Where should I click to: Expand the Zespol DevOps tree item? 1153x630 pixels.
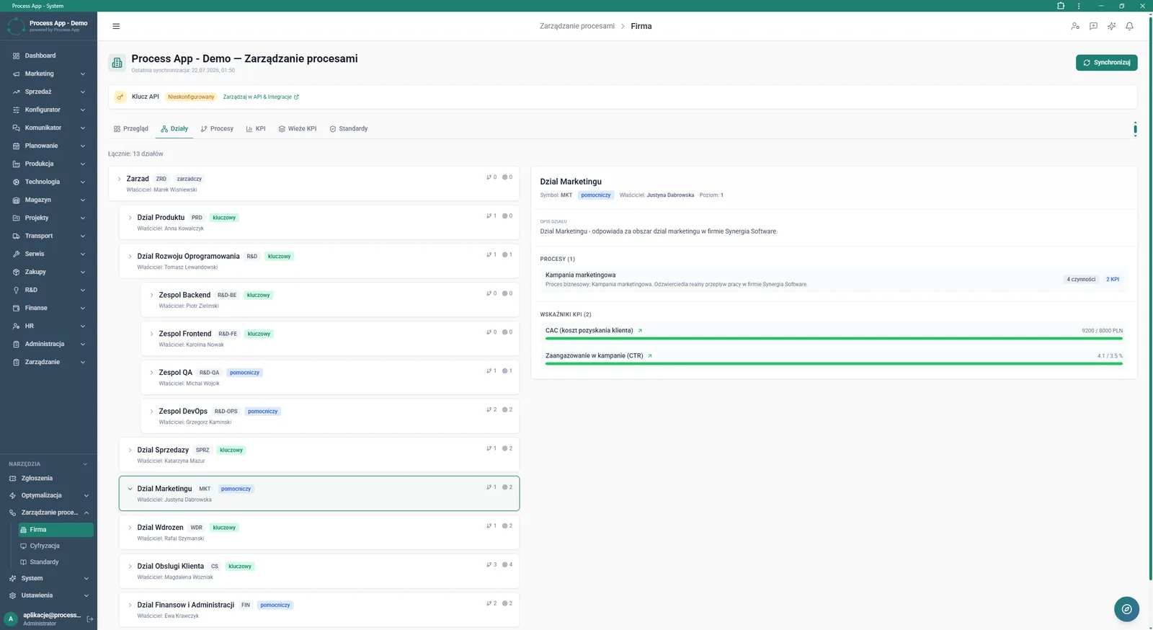151,412
